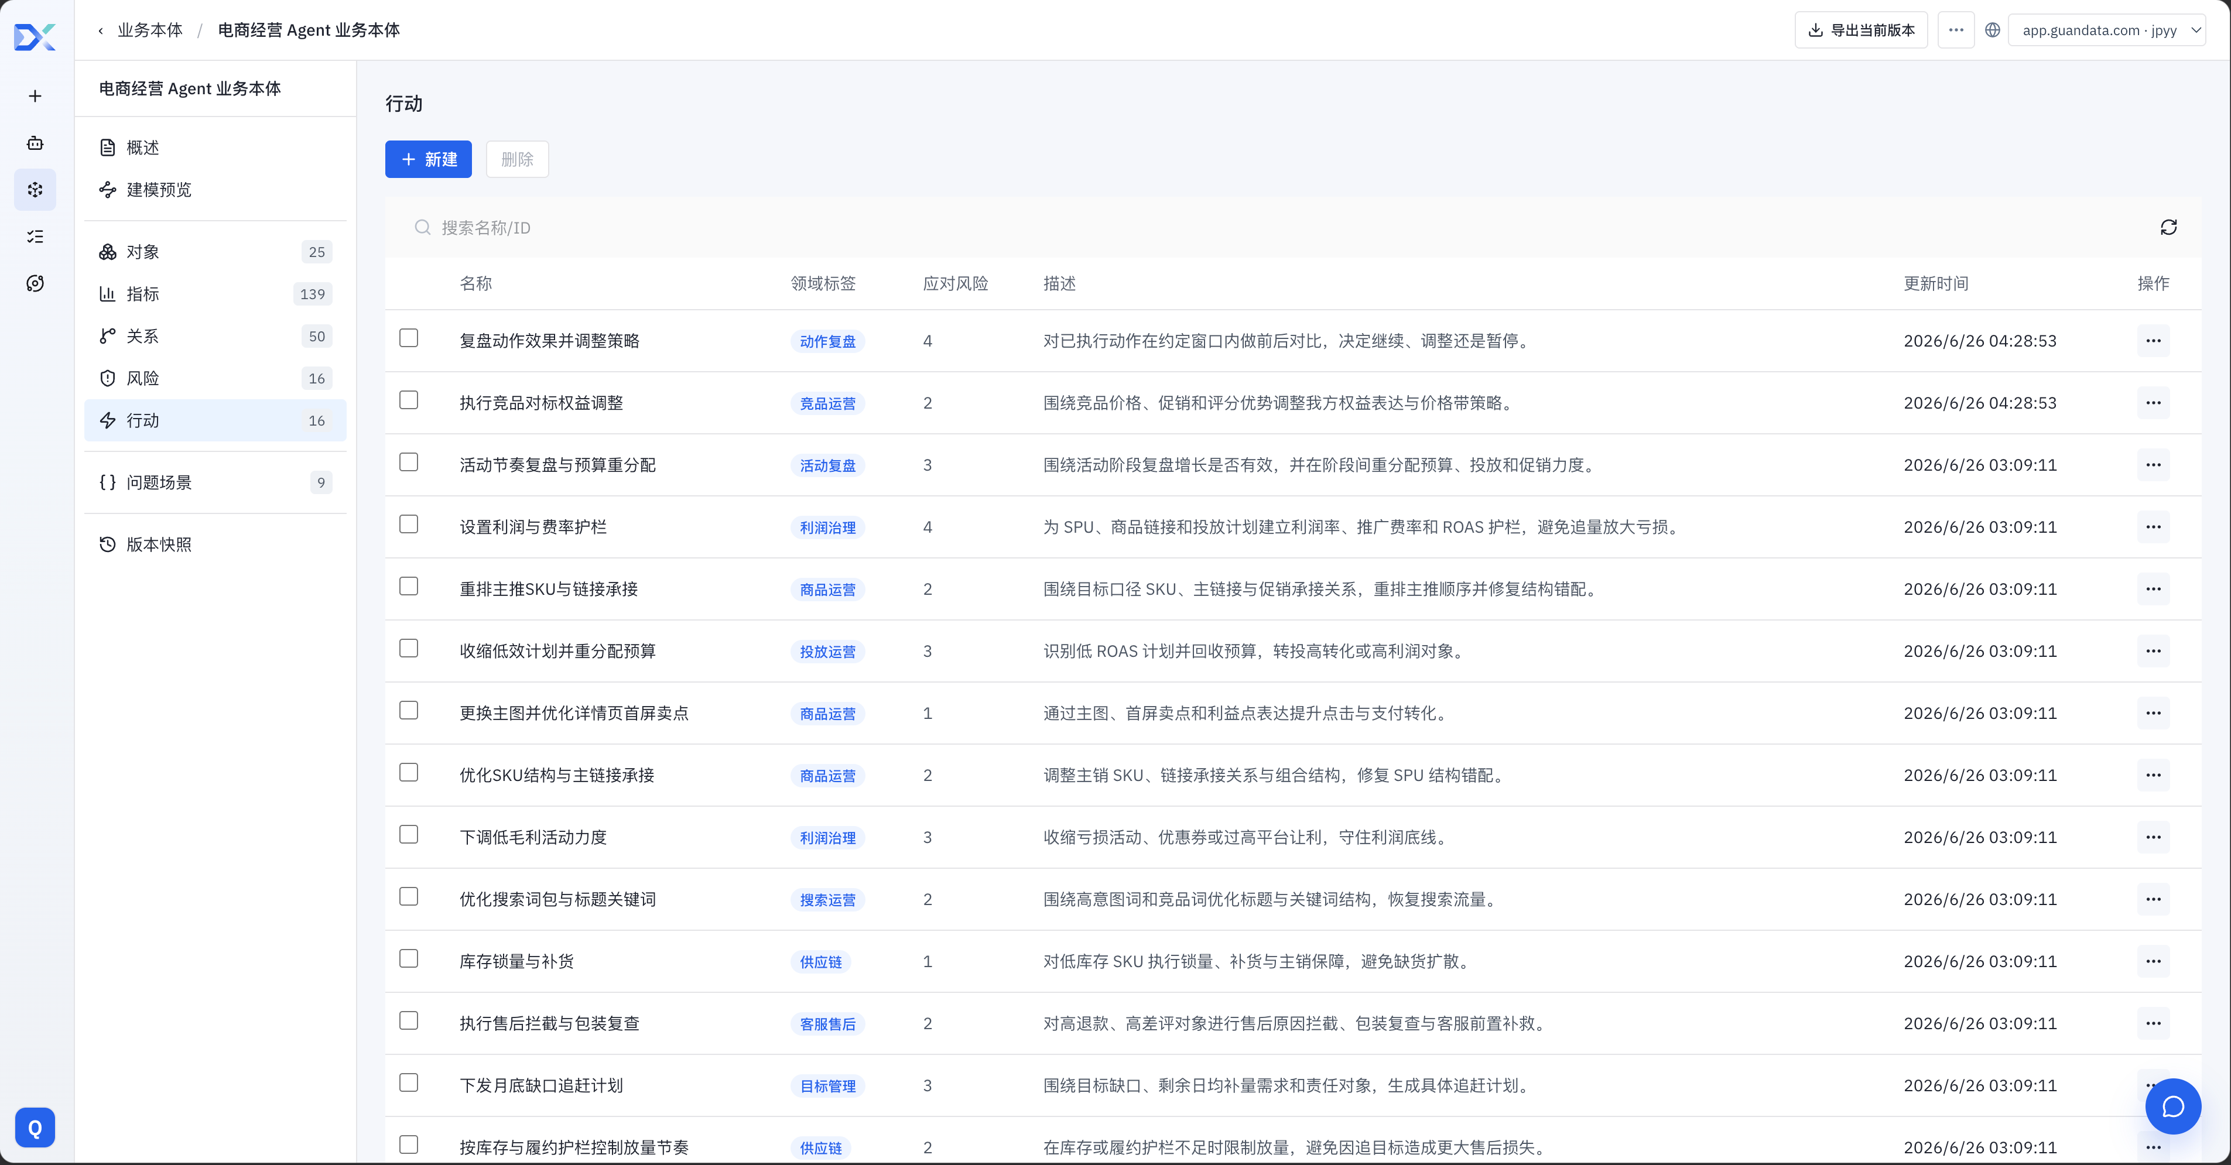Refresh the action list
Image resolution: width=2231 pixels, height=1165 pixels.
coord(2168,227)
